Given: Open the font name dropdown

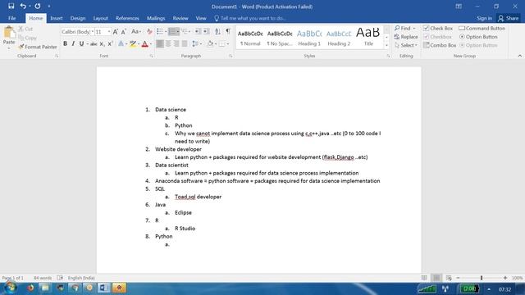Looking at the screenshot, I should pos(93,32).
